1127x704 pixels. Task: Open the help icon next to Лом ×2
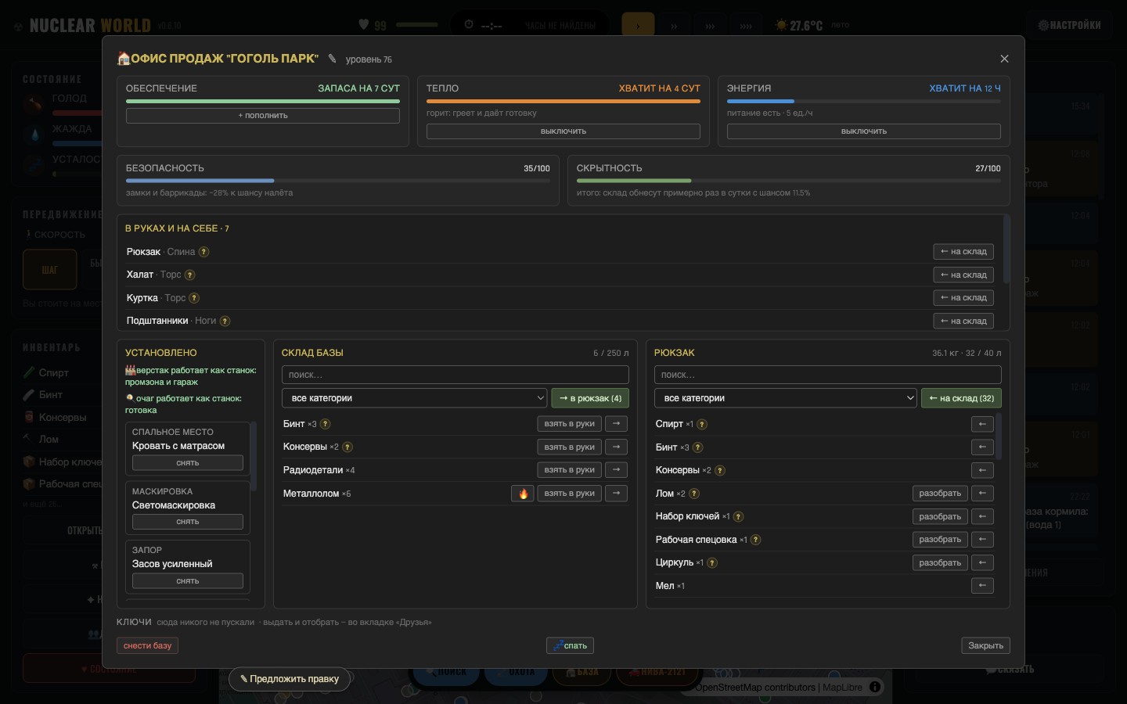[x=694, y=494]
